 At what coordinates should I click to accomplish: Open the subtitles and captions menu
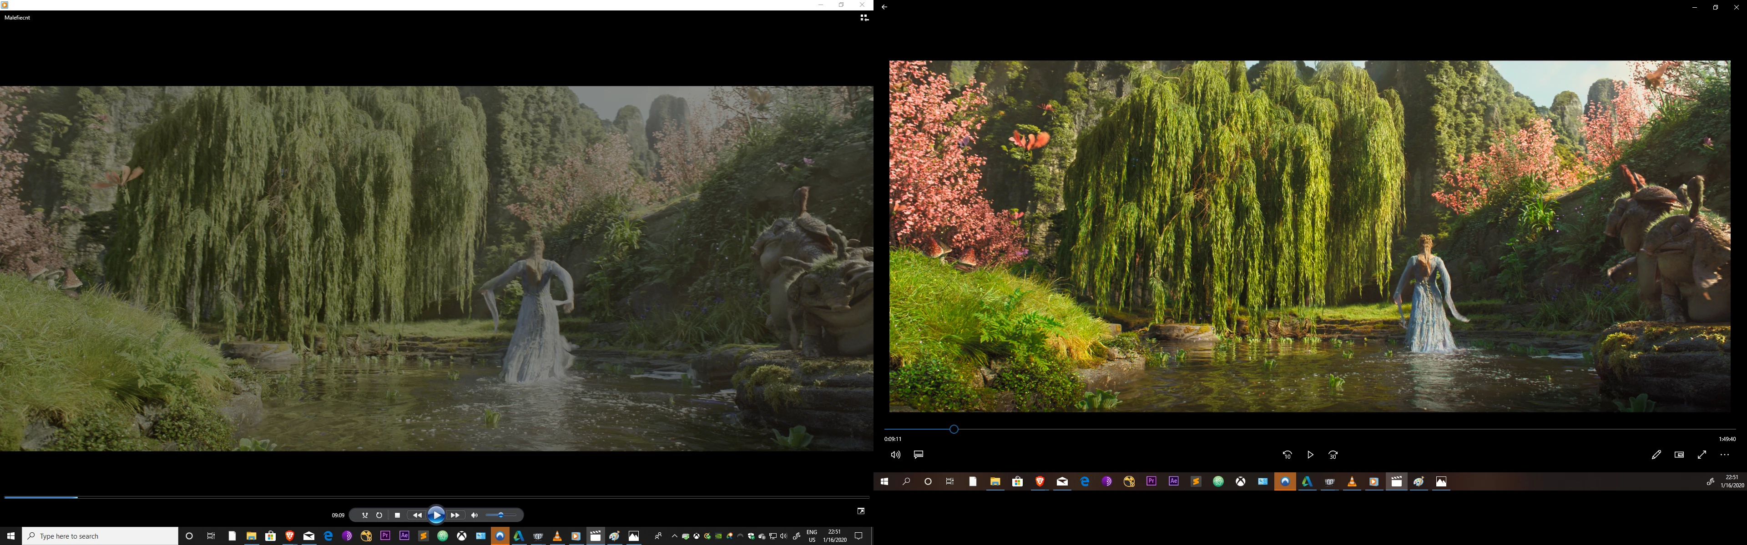pos(918,455)
